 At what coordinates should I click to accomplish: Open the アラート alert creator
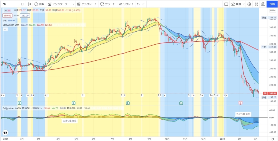[x=108, y=4]
